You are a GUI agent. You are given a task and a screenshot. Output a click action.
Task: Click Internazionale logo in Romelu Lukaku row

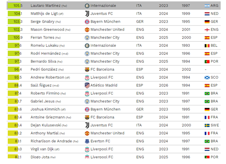[x=87, y=46]
